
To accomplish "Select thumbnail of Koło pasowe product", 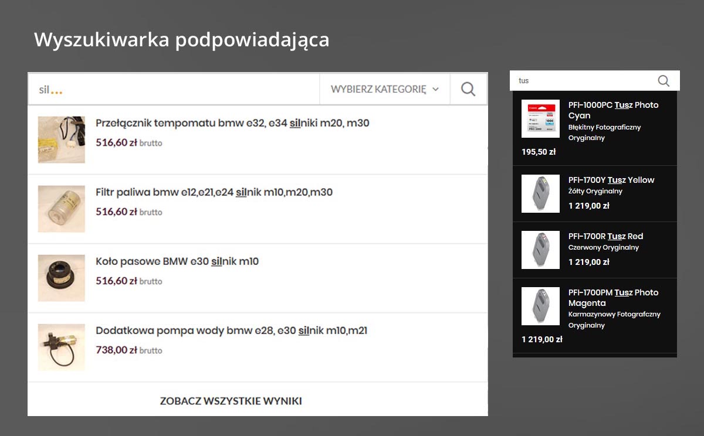I will 62,278.
